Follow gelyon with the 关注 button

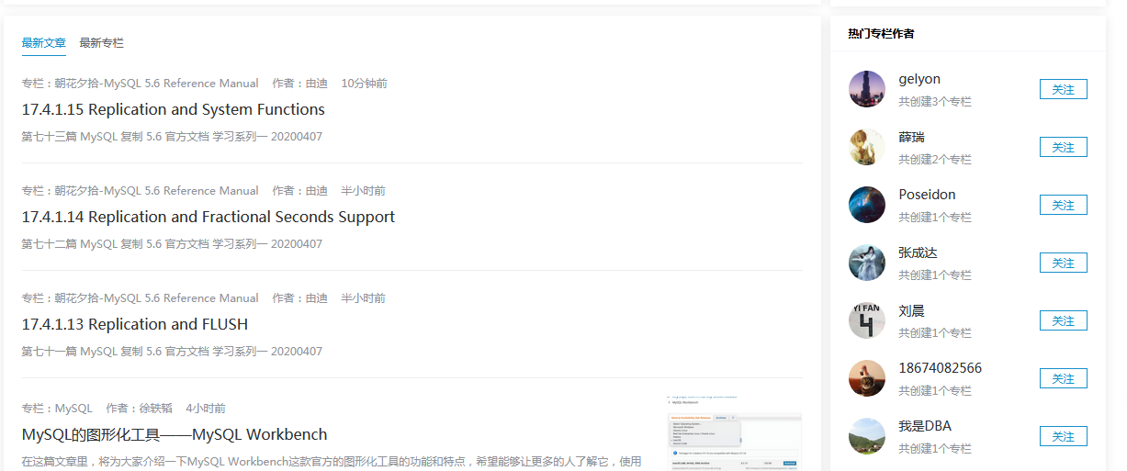1063,89
